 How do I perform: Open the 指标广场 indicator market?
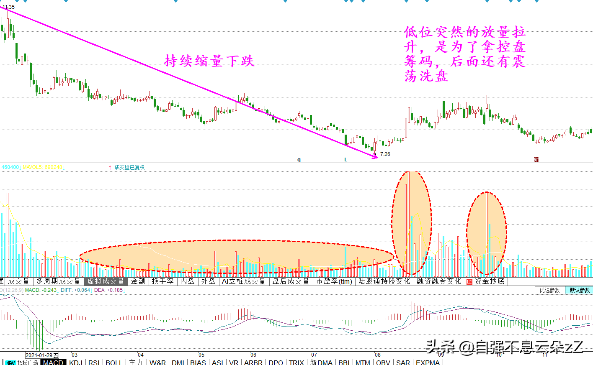28,362
